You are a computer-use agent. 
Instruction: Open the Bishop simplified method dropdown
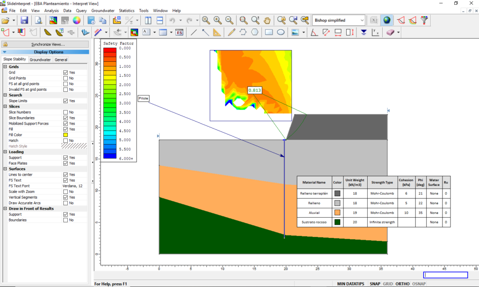tap(338, 21)
